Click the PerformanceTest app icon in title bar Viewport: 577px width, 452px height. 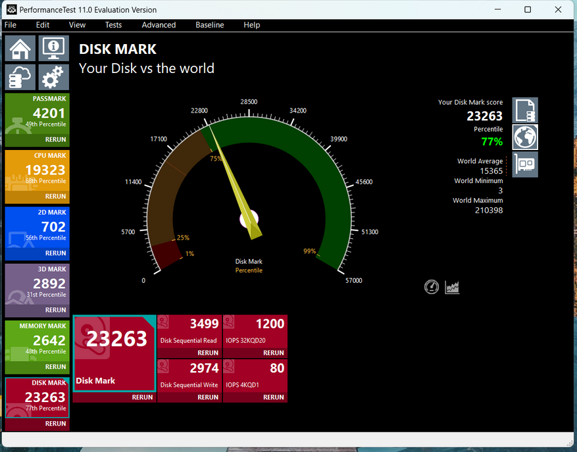(x=11, y=10)
